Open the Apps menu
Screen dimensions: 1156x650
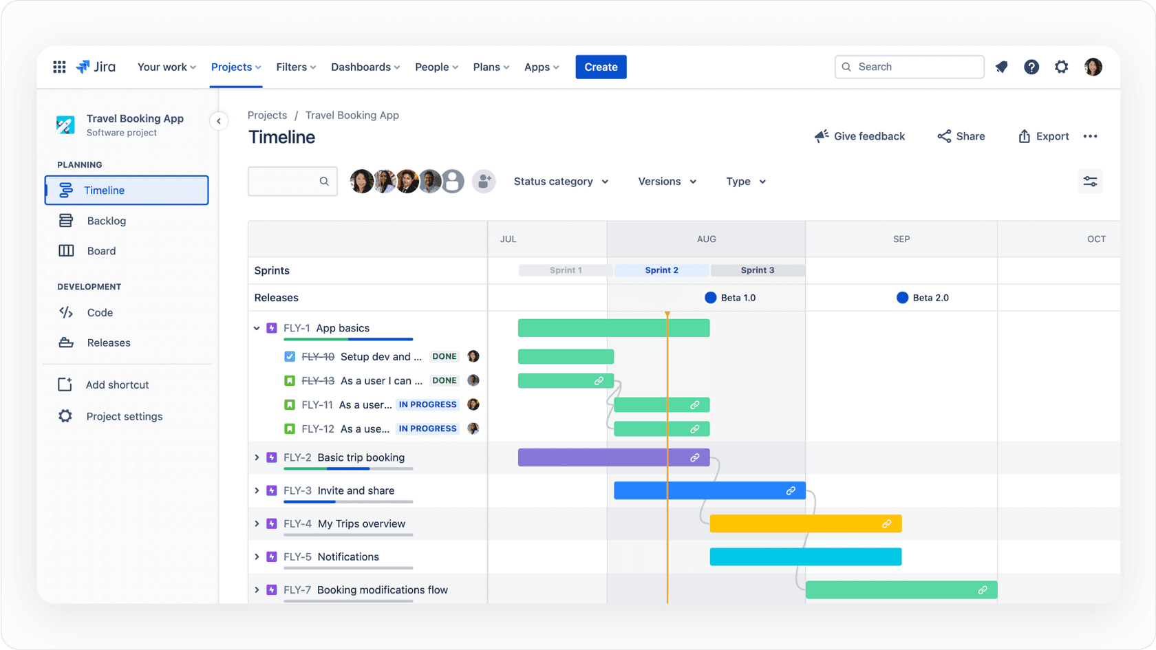pos(541,67)
